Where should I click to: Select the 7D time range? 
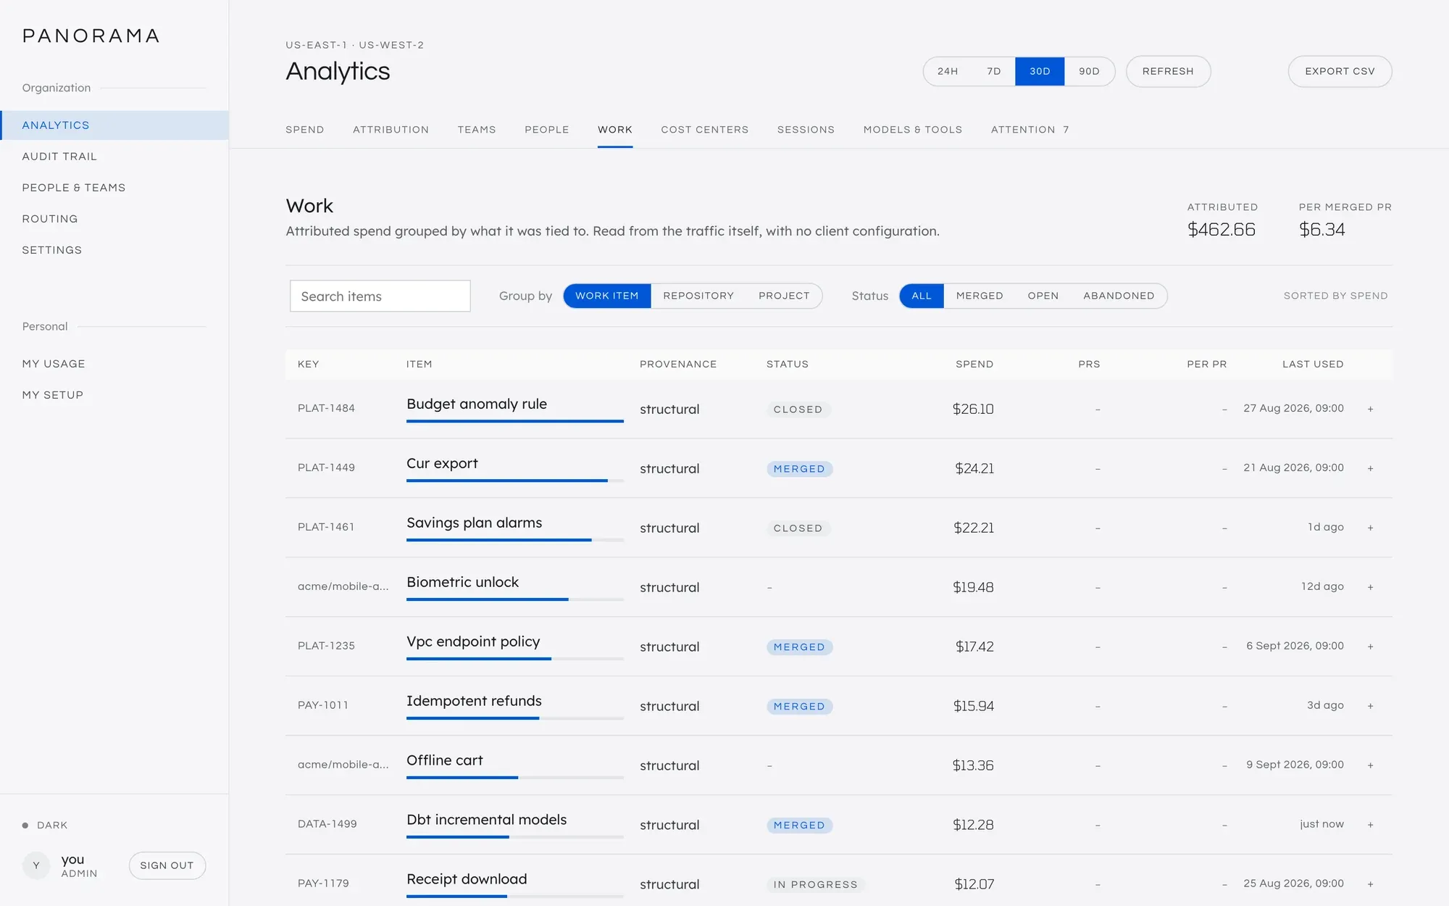click(994, 71)
